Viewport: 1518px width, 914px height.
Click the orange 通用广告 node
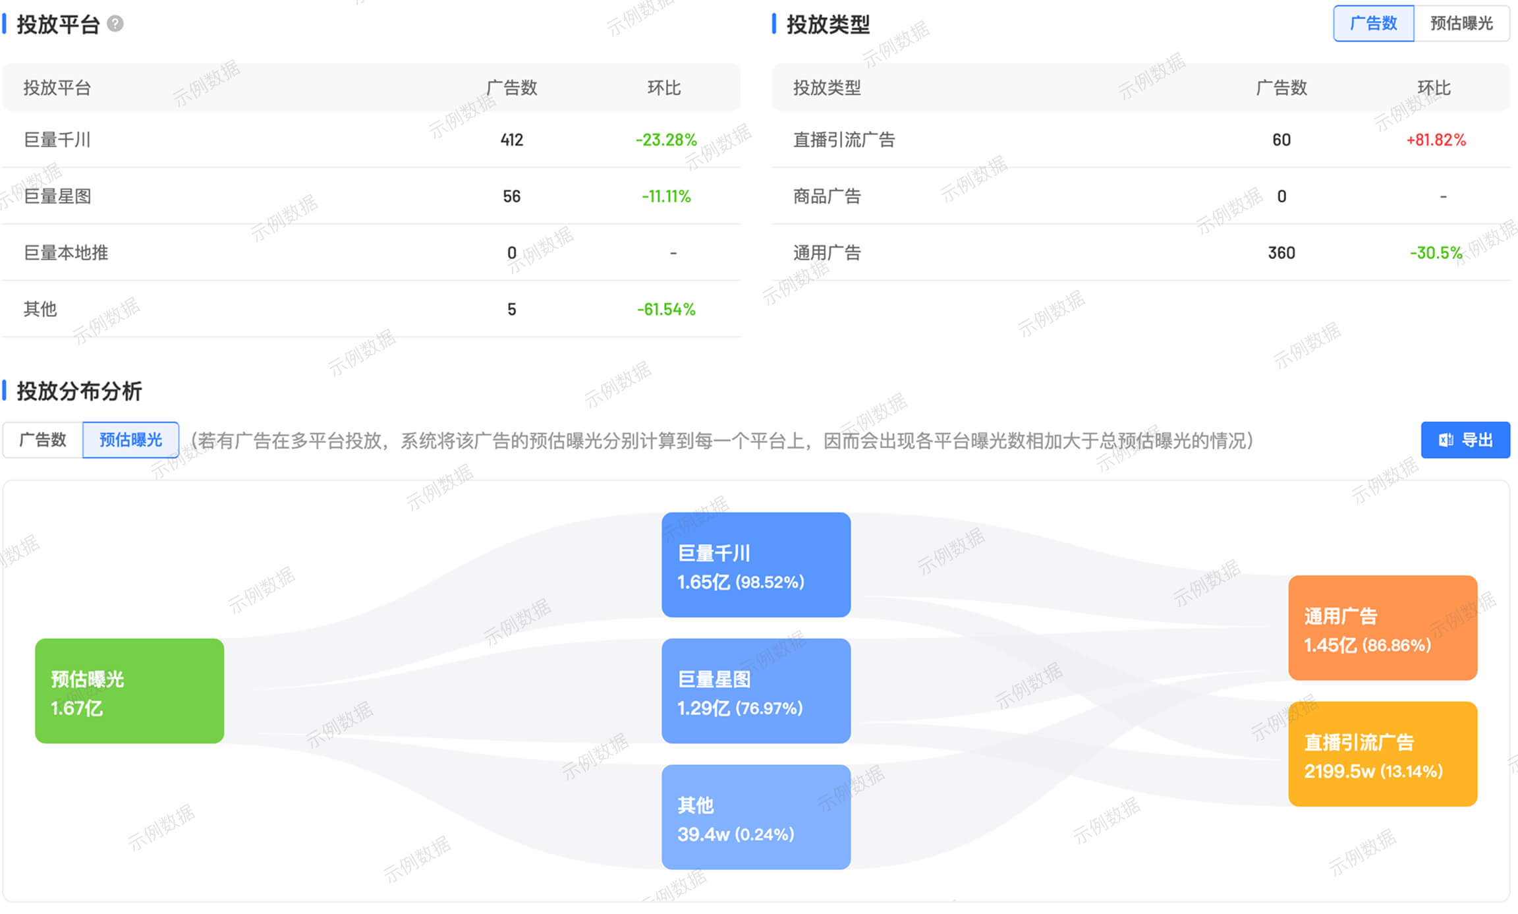(1382, 628)
